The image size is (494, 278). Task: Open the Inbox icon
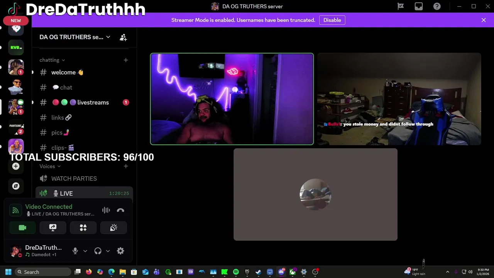[x=419, y=6]
